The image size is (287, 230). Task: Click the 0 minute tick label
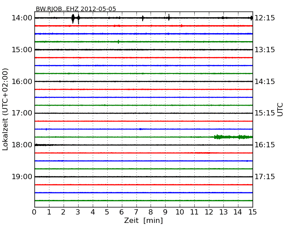34,212
